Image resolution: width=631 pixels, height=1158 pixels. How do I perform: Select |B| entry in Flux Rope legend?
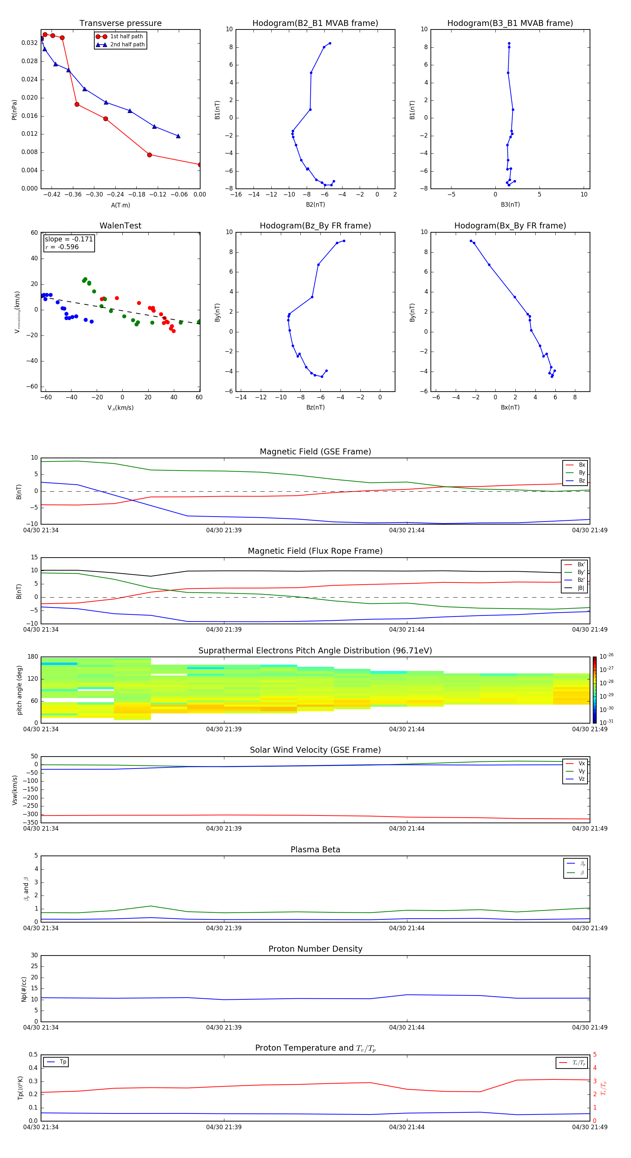(x=575, y=588)
